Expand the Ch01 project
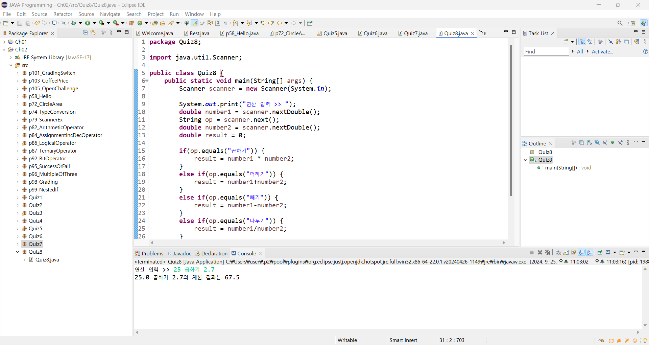This screenshot has width=649, height=345. coord(4,42)
